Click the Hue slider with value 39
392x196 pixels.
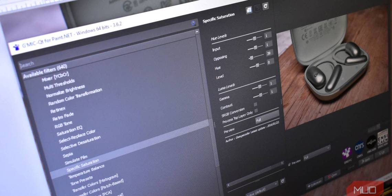pyautogui.click(x=256, y=56)
